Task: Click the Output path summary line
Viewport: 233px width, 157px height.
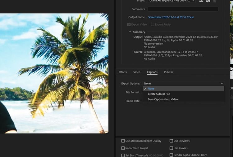Action: 180,37
